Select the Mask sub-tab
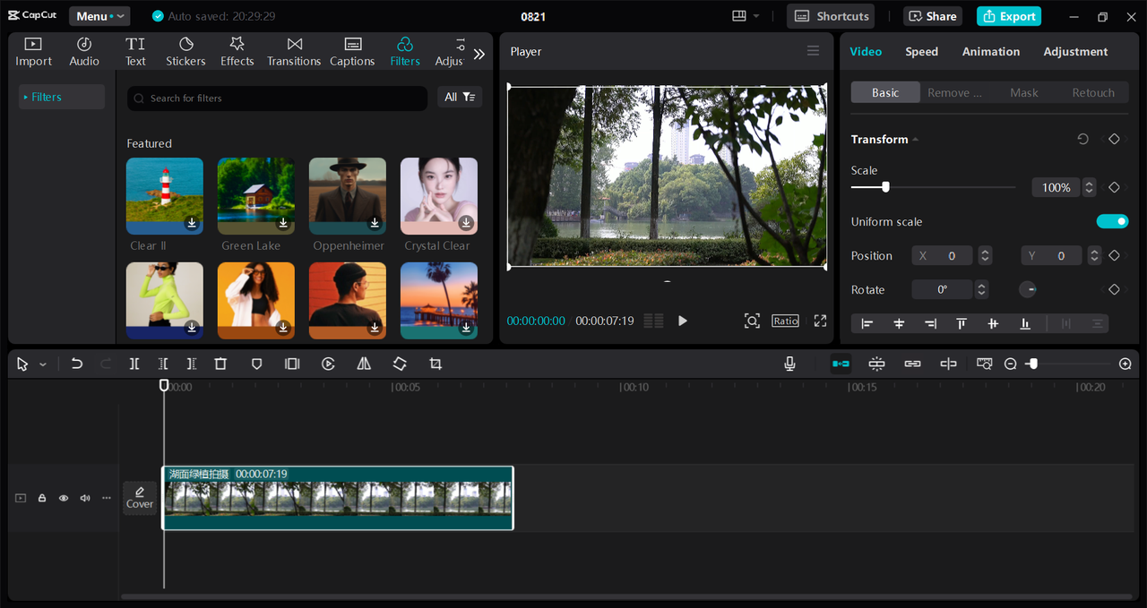 click(x=1023, y=93)
